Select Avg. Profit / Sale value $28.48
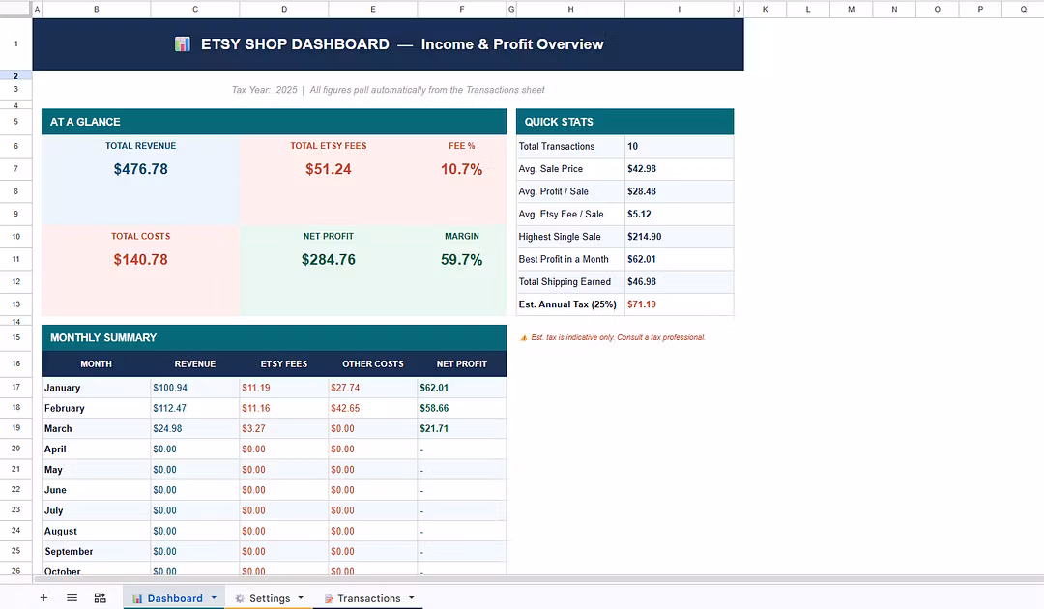 coord(680,191)
